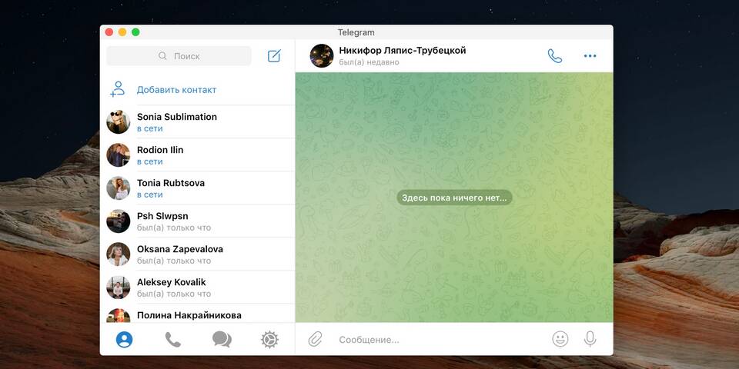This screenshot has width=739, height=369.
Task: Click the compose new message icon
Action: (x=274, y=56)
